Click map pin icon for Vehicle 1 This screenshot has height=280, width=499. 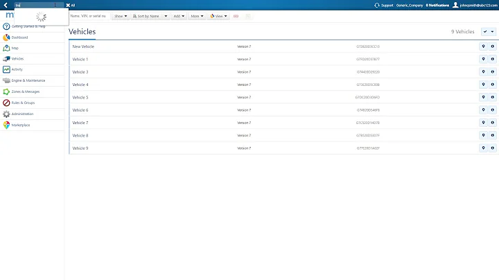pyautogui.click(x=483, y=59)
